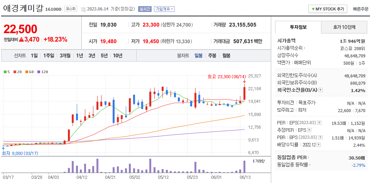Click the 투자의견 label

tap(286, 103)
